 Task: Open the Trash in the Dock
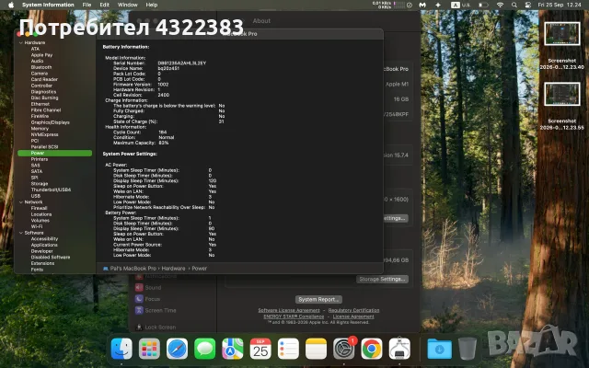[x=468, y=349]
